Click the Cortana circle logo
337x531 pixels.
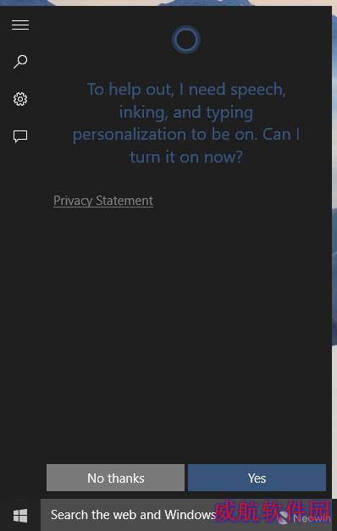click(x=186, y=39)
